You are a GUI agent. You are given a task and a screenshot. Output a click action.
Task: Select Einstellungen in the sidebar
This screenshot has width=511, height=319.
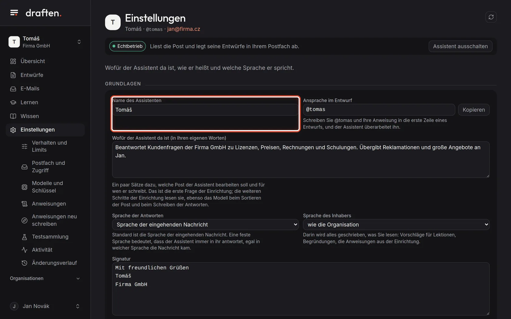pyautogui.click(x=45, y=130)
